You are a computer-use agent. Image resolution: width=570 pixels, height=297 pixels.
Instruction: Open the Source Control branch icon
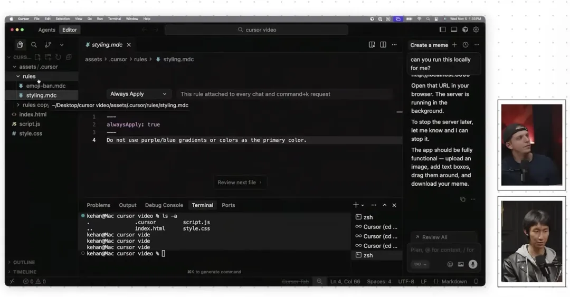click(47, 45)
